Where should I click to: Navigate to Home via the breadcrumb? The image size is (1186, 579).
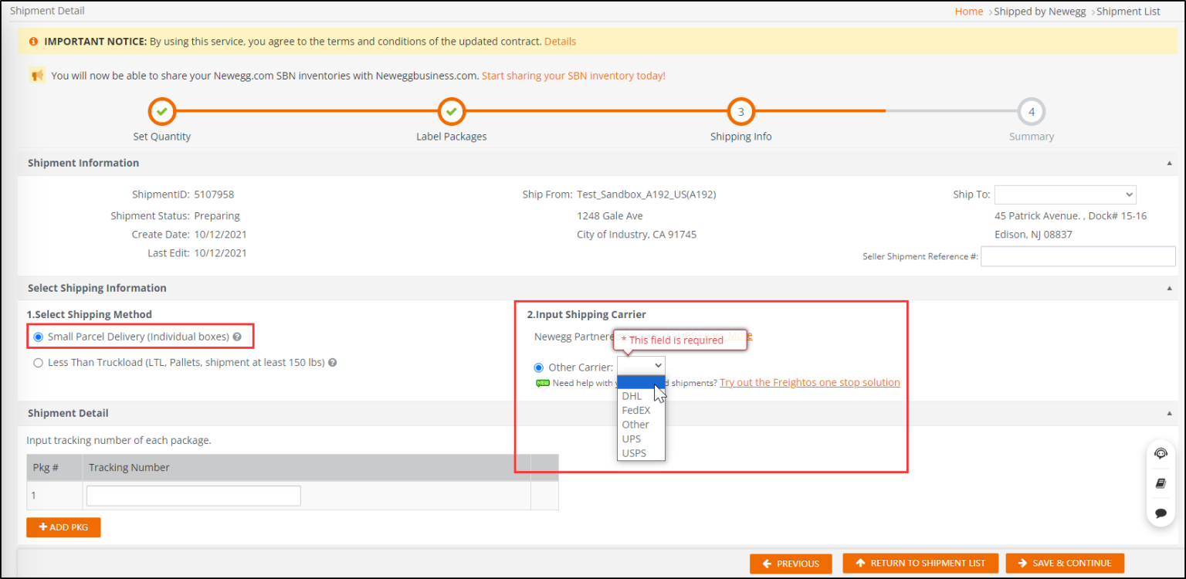pyautogui.click(x=968, y=11)
